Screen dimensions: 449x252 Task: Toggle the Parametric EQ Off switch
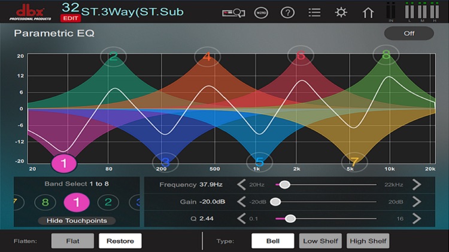pos(409,33)
